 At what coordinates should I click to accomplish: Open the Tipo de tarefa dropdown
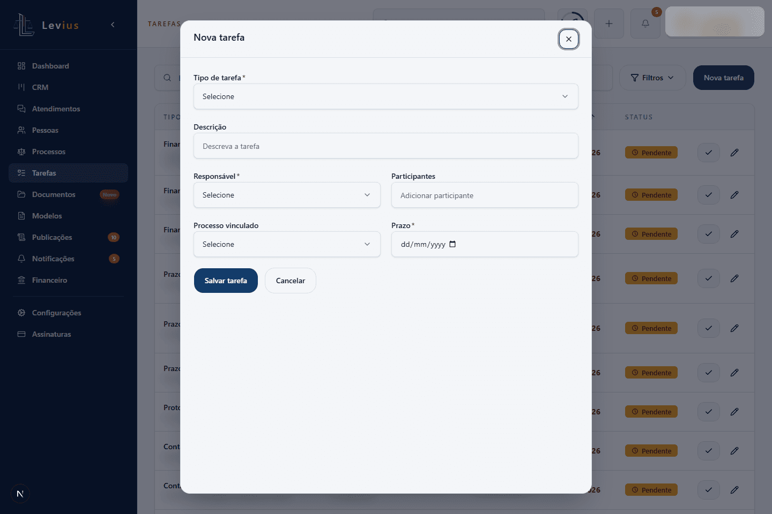click(386, 96)
